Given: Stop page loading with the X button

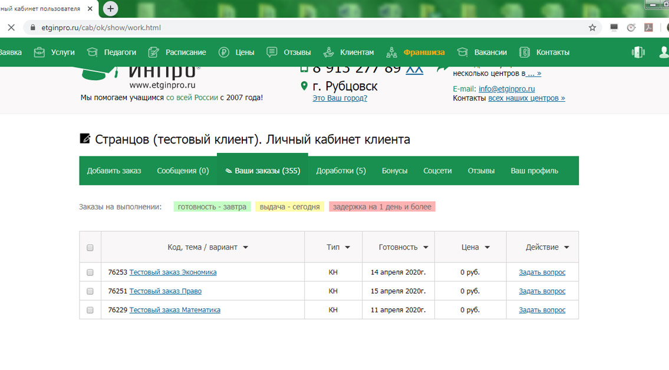Looking at the screenshot, I should (11, 28).
